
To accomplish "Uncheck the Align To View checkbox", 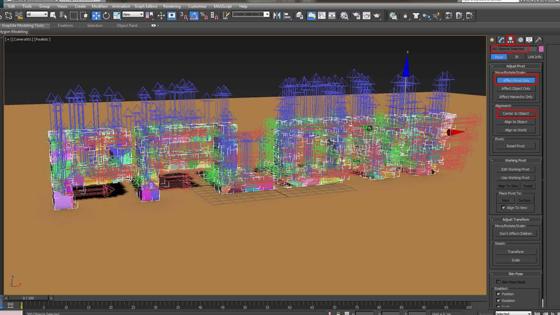I will (x=503, y=208).
